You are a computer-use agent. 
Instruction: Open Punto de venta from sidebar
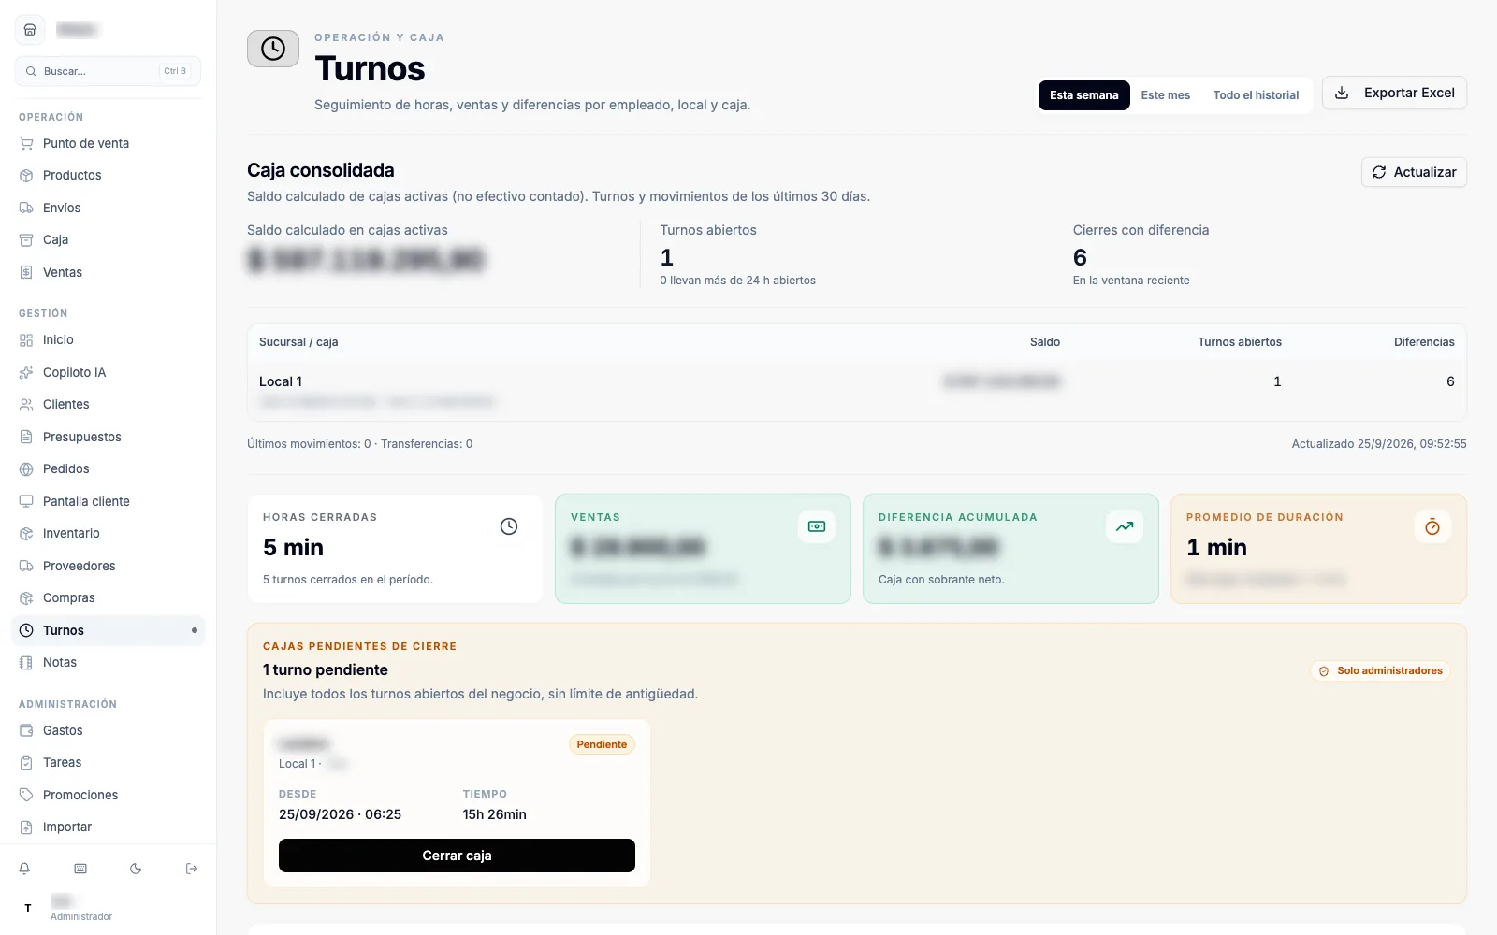pyautogui.click(x=109, y=143)
